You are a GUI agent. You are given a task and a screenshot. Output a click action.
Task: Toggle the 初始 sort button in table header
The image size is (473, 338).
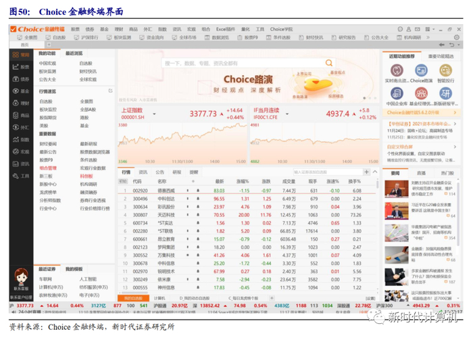(123, 181)
